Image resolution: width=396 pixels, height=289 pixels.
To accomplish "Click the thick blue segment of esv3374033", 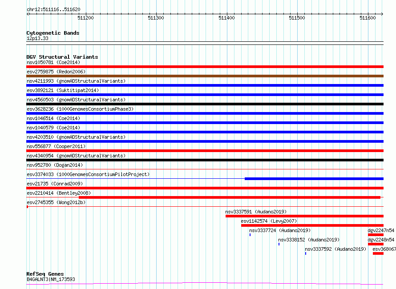I will coord(314,179).
